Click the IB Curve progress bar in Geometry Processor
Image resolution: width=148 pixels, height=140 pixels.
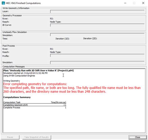tap(97, 25)
